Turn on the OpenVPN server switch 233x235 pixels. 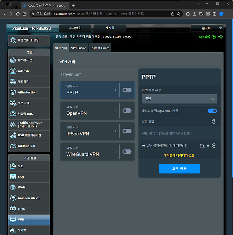[127, 111]
